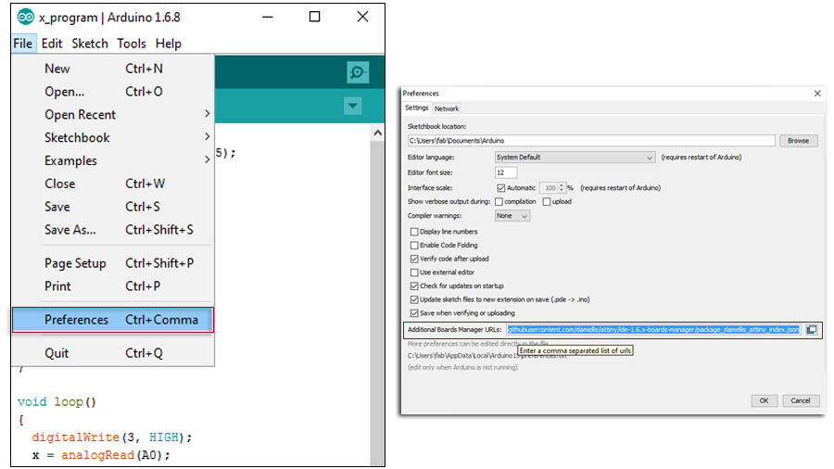Expand the Sketchbook submenu
834x469 pixels.
tap(113, 137)
